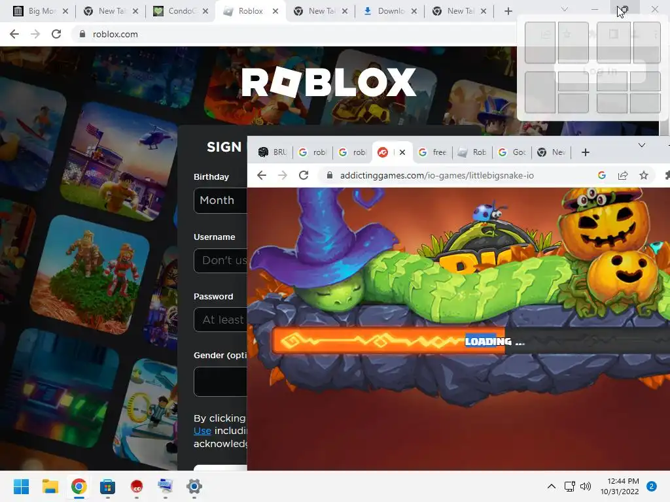Switch to the Goo tab in front window

pos(512,152)
